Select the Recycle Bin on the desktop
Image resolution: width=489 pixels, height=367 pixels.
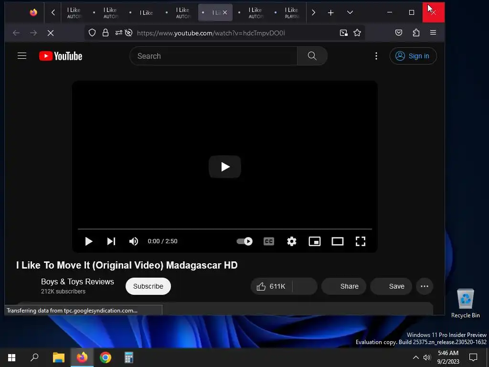(465, 303)
